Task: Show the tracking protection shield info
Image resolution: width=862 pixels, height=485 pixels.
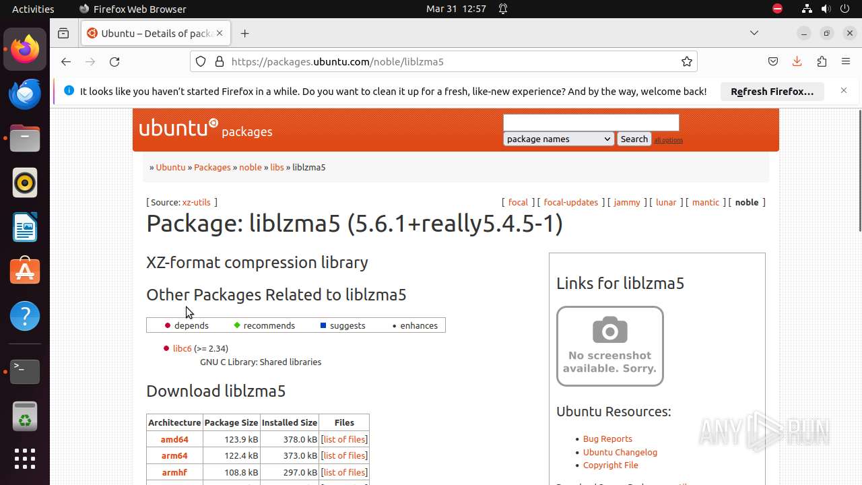Action: [201, 61]
